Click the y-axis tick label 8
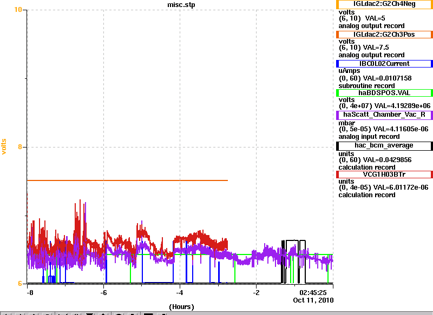 click(20, 147)
